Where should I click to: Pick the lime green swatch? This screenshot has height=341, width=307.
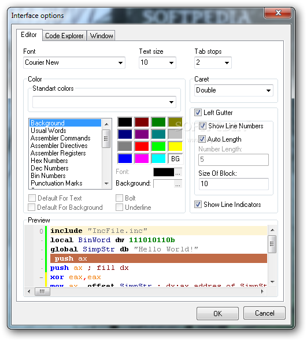pos(158,146)
